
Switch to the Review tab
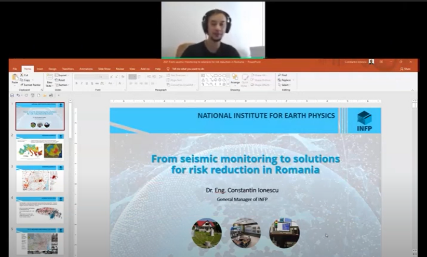pyautogui.click(x=120, y=69)
